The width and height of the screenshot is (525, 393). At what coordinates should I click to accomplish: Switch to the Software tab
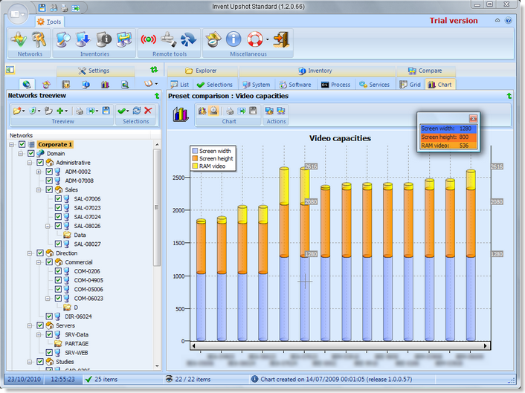[x=296, y=85]
